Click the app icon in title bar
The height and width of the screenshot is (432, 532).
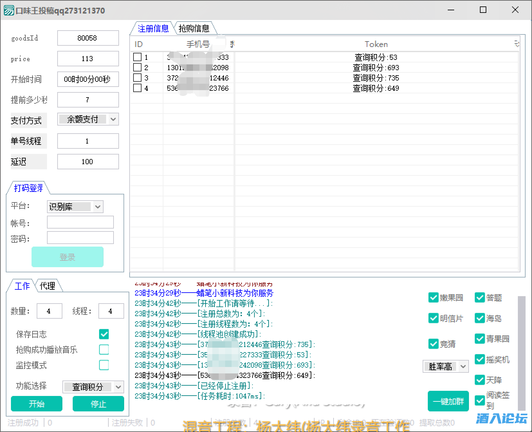9,10
